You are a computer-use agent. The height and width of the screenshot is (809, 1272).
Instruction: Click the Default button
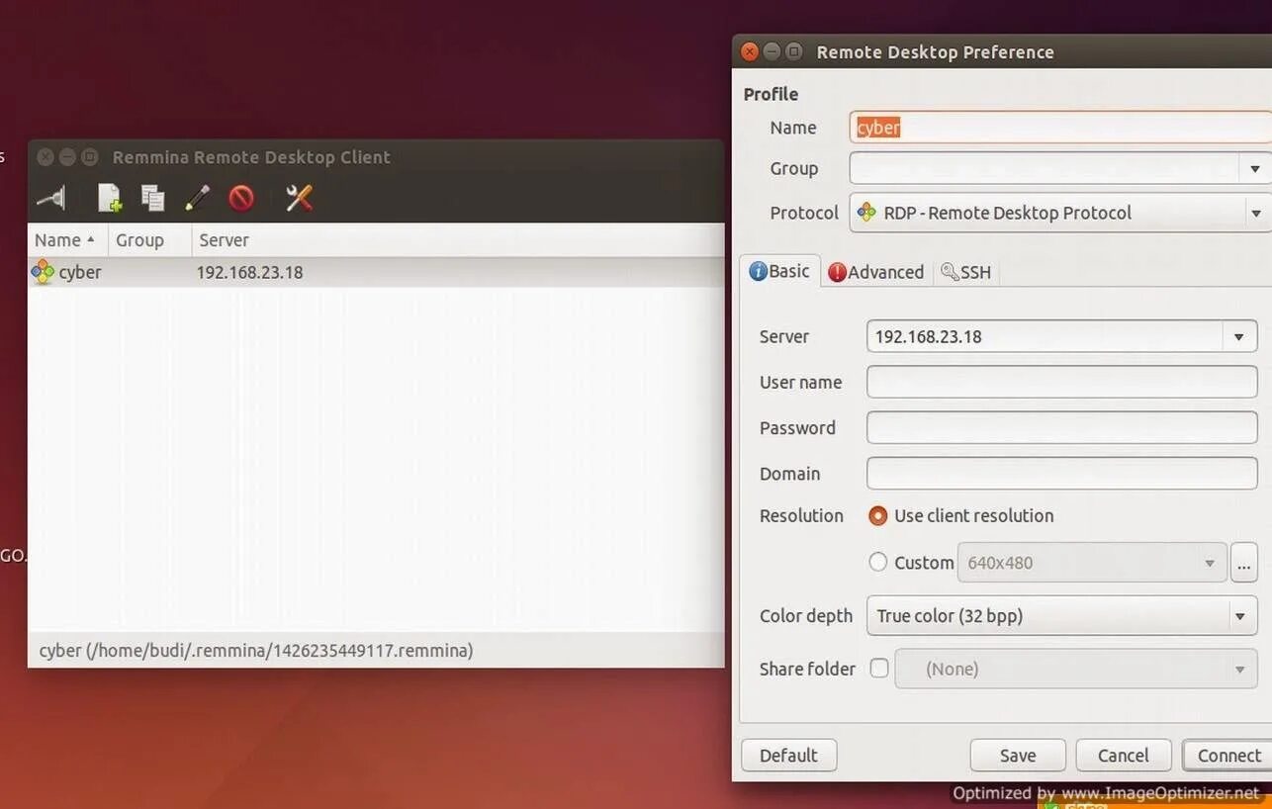click(788, 756)
